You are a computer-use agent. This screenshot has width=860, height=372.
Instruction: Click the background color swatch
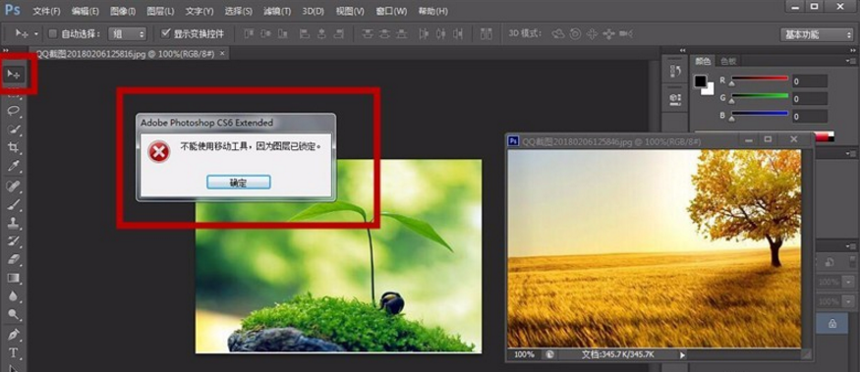pos(709,89)
